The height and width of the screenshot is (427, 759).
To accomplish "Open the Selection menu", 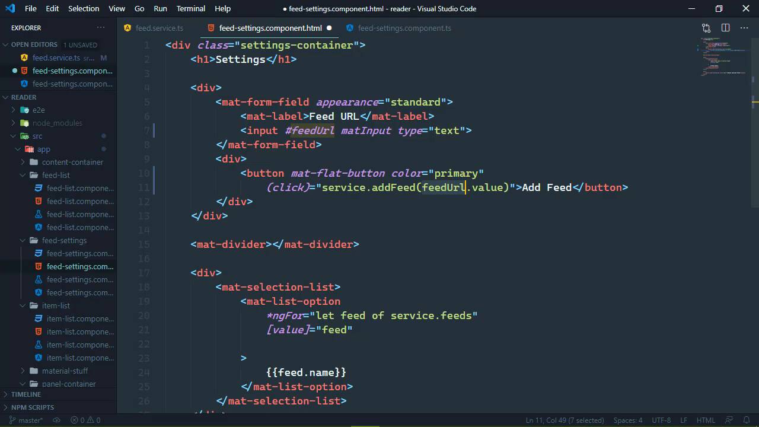I will pos(84,8).
